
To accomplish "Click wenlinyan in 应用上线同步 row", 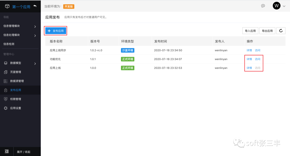I will (x=221, y=50).
